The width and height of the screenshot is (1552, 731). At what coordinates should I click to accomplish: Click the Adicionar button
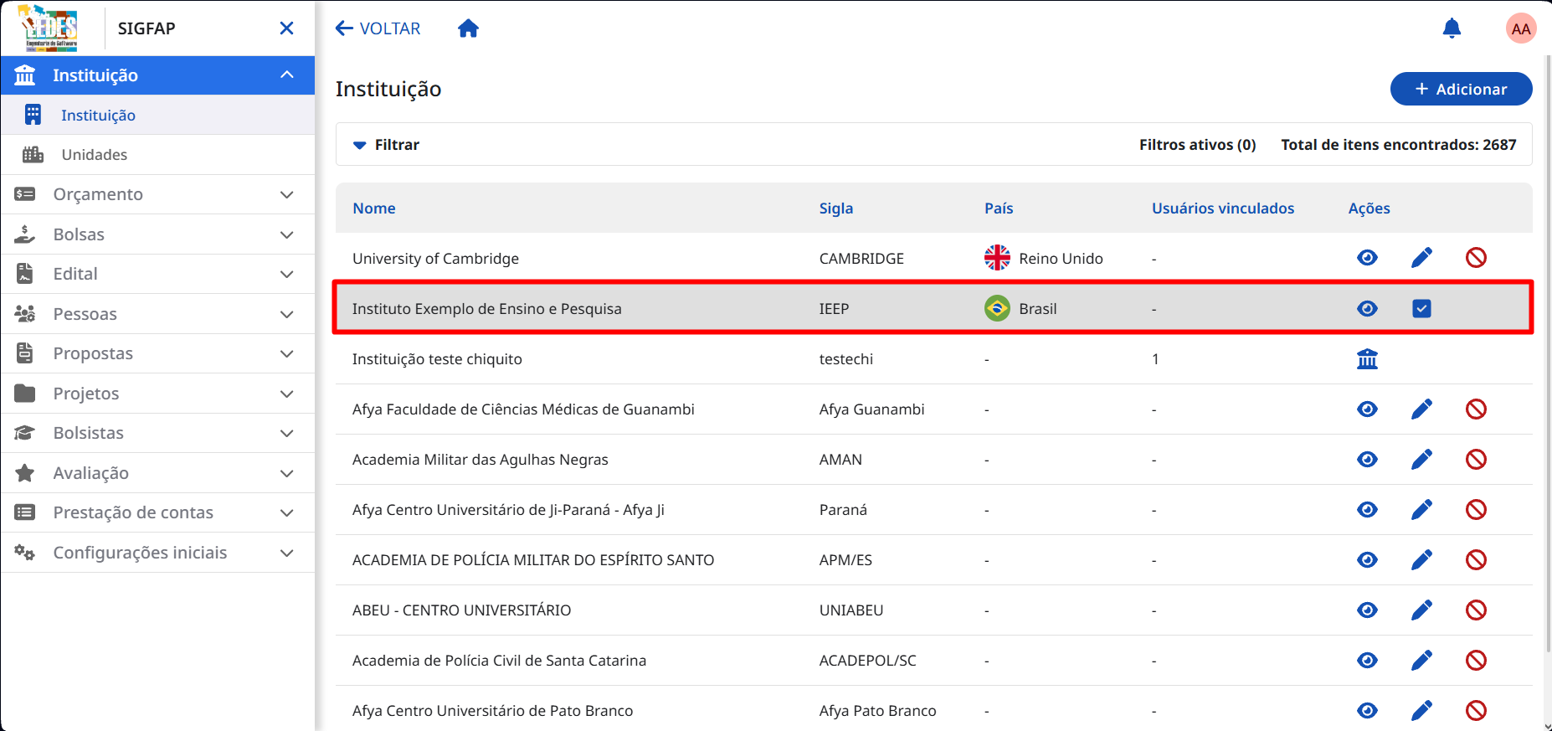(x=1461, y=89)
